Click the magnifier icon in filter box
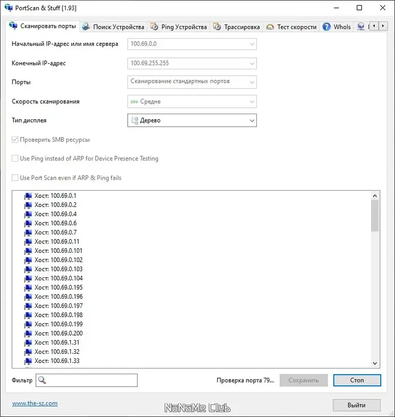Screen dimensions: 395x417 (x=42, y=381)
